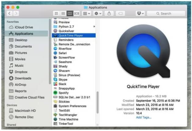The image size is (192, 131).
Task: Select the Skype app icon
Action: 55,79
